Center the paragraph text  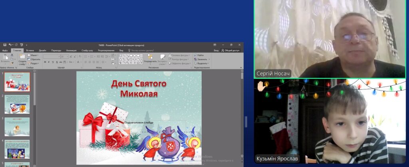pyautogui.click(x=90, y=62)
